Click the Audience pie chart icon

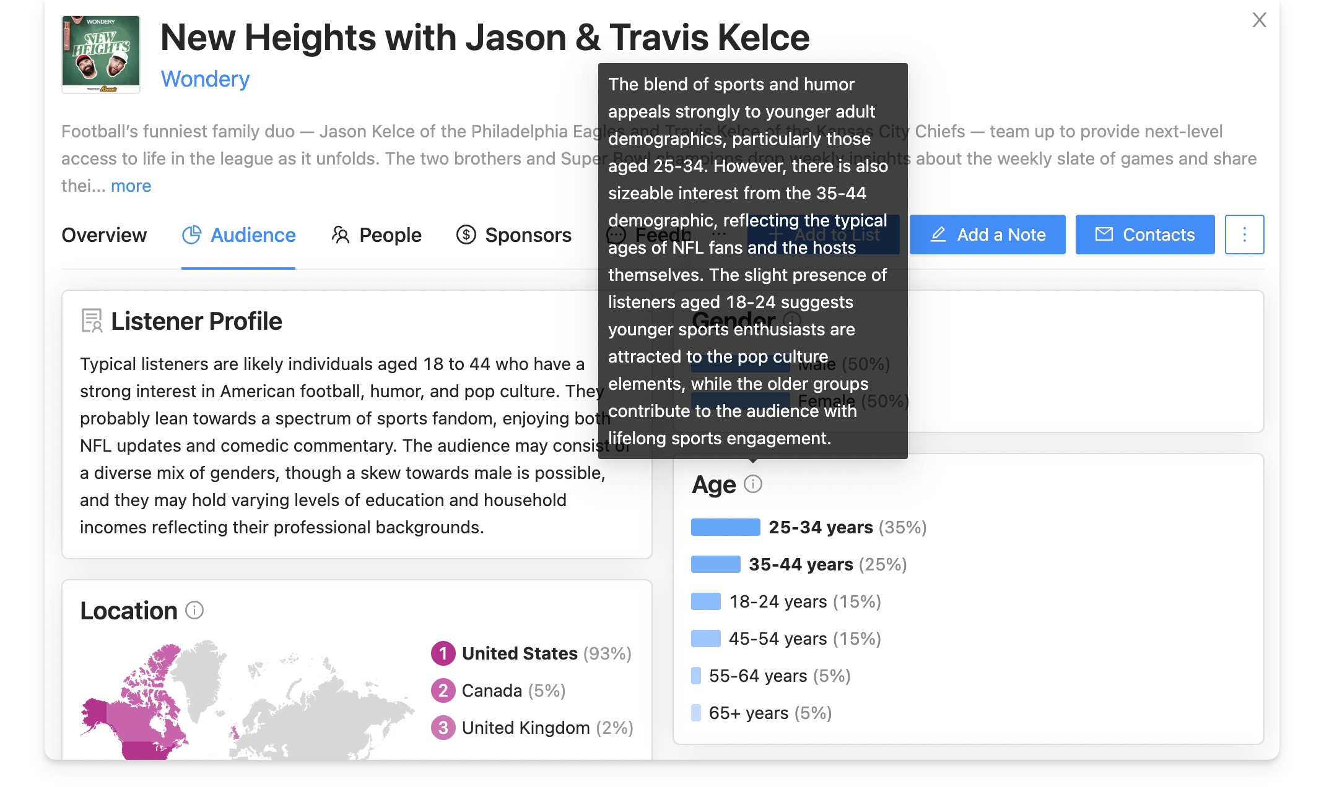pos(191,234)
